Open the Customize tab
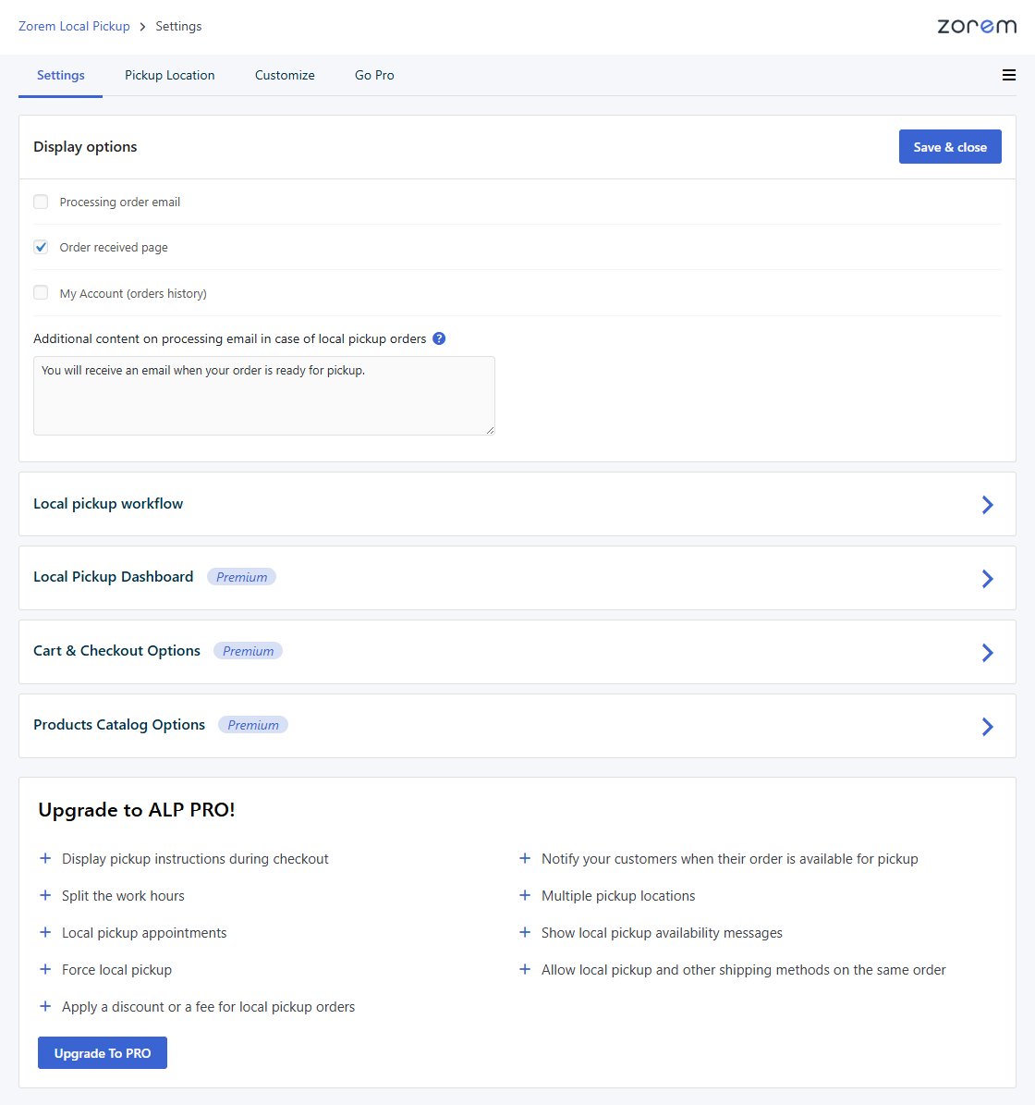 tap(285, 76)
